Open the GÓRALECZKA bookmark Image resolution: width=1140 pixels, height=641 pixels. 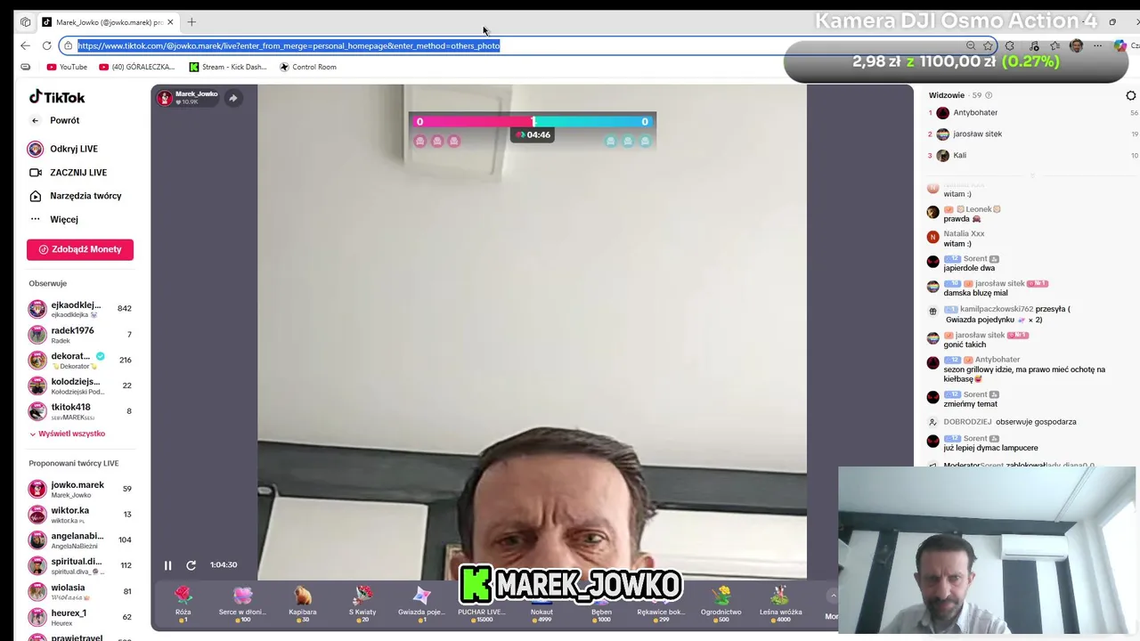(137, 67)
